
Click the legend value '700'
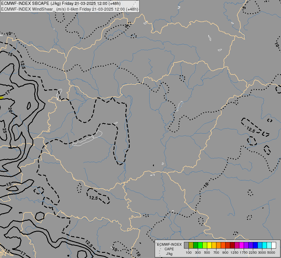[216, 253]
